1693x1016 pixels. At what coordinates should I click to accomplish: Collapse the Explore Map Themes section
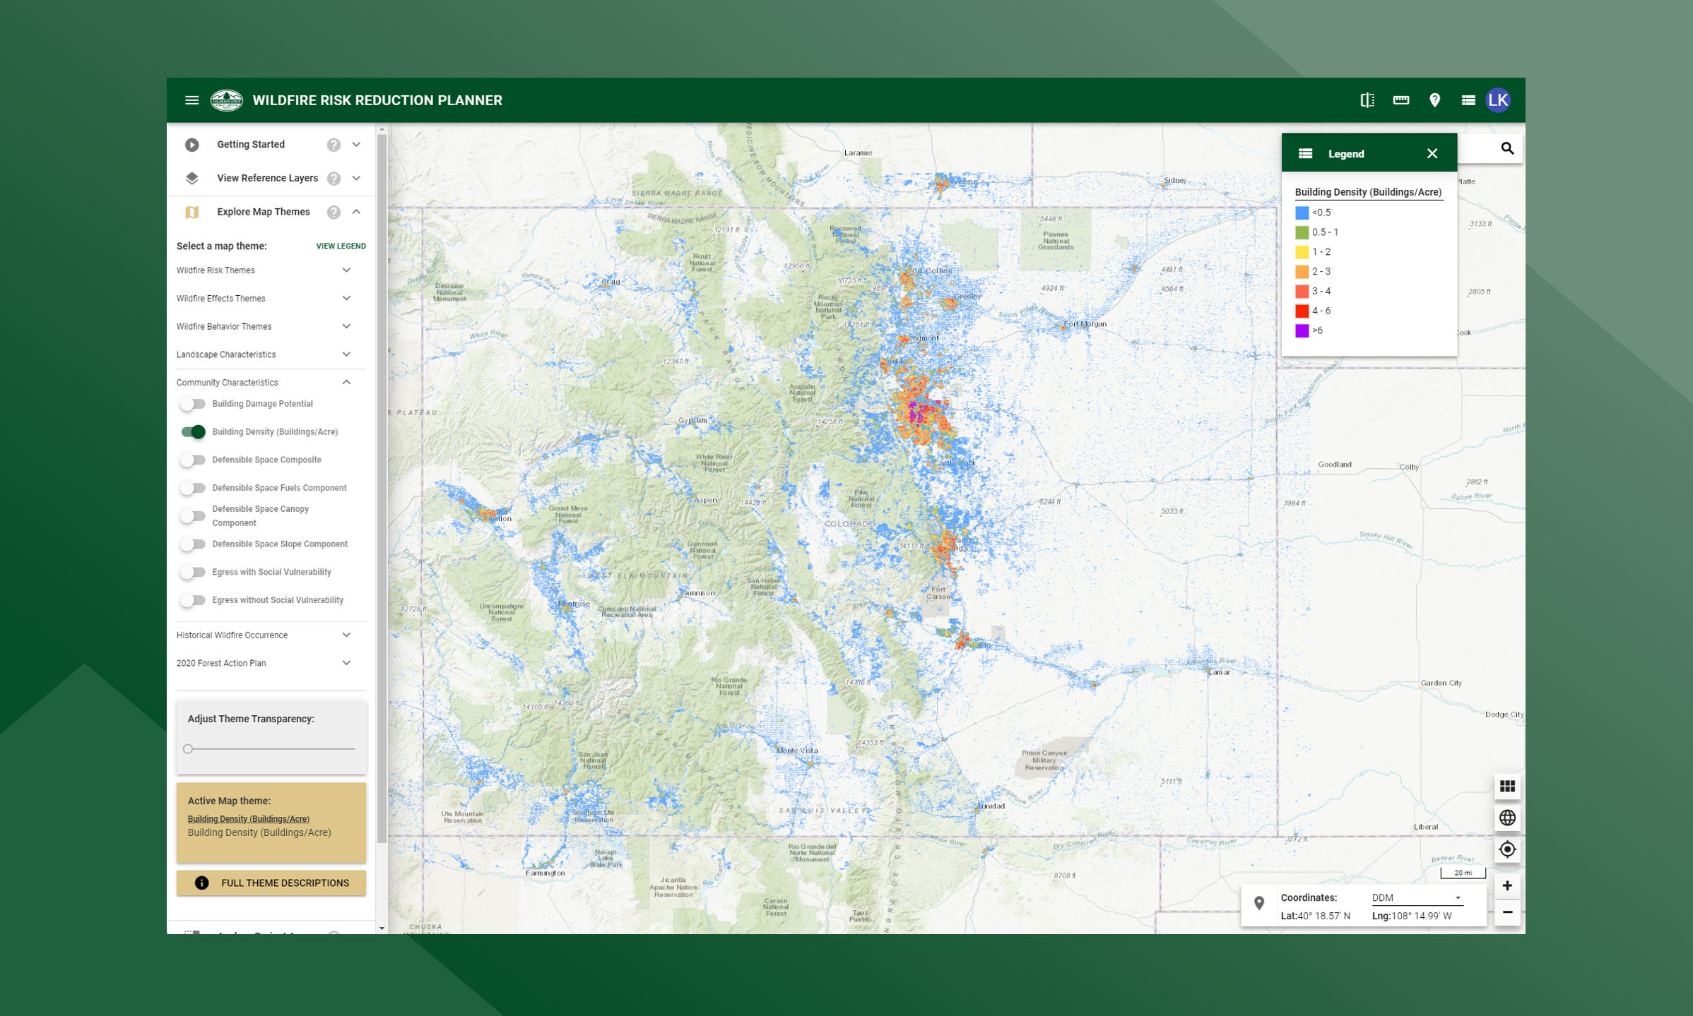tap(357, 212)
